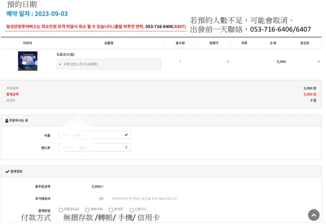Click the red 5,000 원 total amount
This screenshot has width=326, height=224.
[x=310, y=94]
